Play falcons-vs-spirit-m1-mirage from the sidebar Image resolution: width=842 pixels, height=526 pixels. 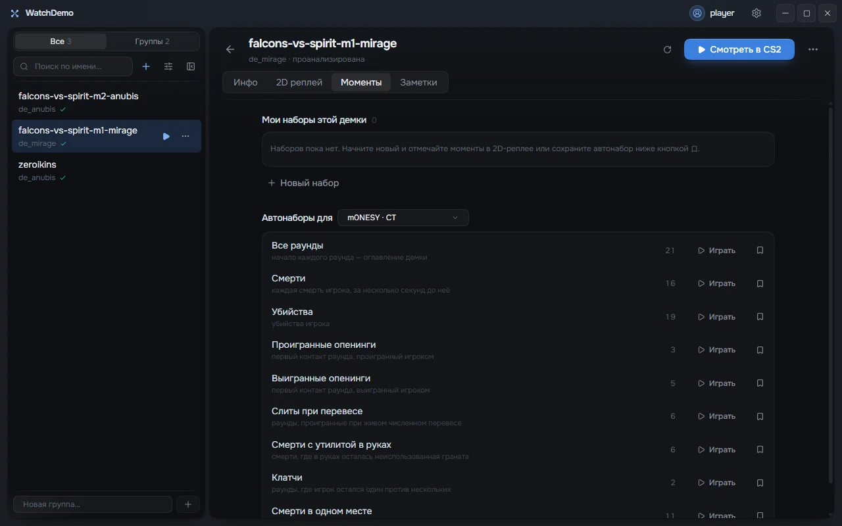pos(166,136)
